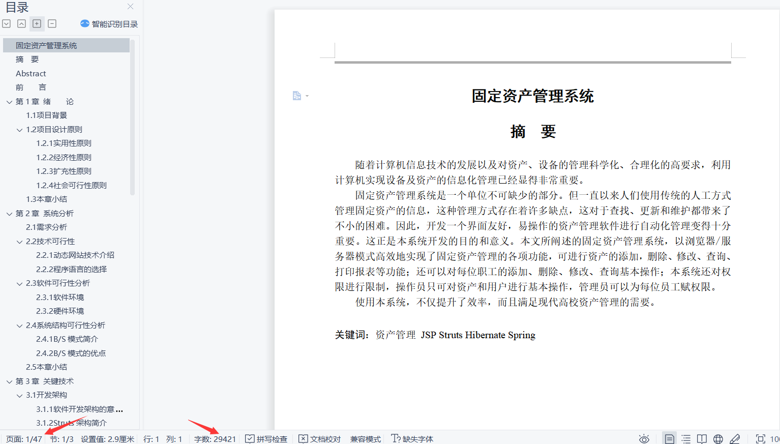Click the collapse-all minus icon in outline panel
The height and width of the screenshot is (444, 780).
pyautogui.click(x=52, y=24)
